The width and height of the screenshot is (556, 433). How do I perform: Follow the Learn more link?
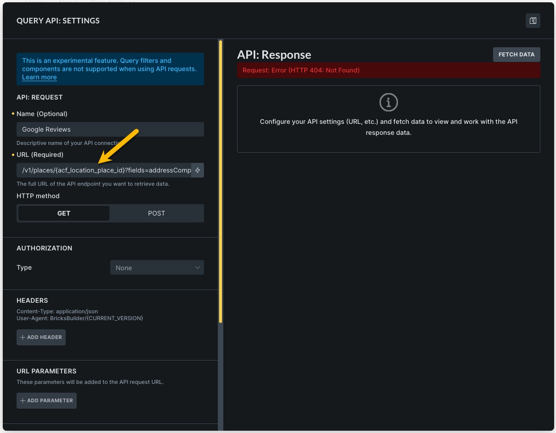pyautogui.click(x=40, y=77)
